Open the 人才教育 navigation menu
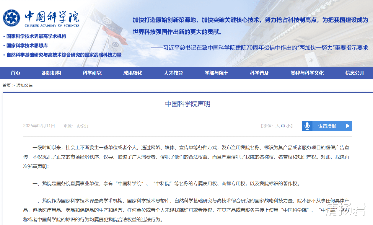373x225 pixels. (174, 73)
